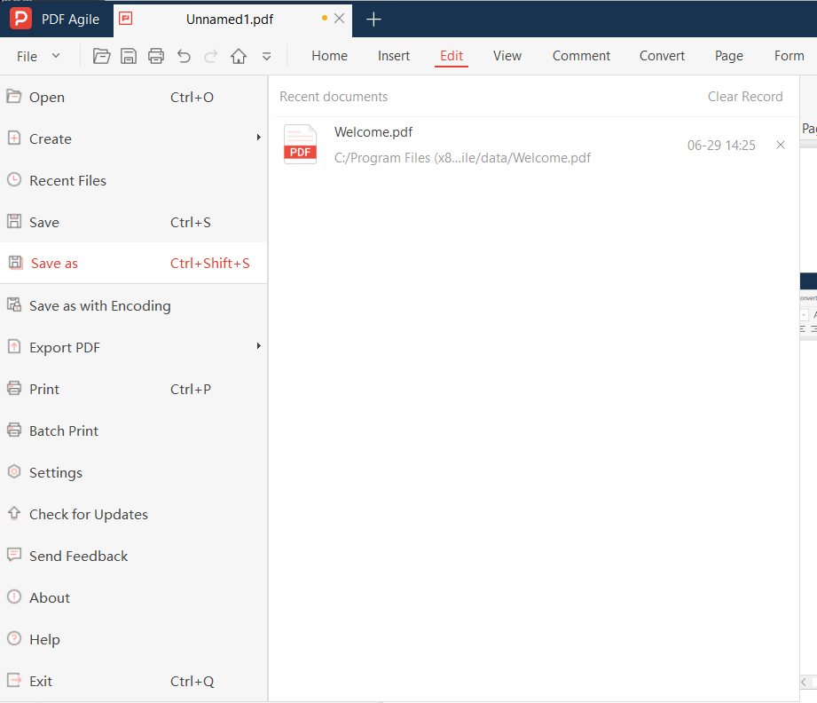Select Save as with Encoding entry

pyautogui.click(x=133, y=305)
